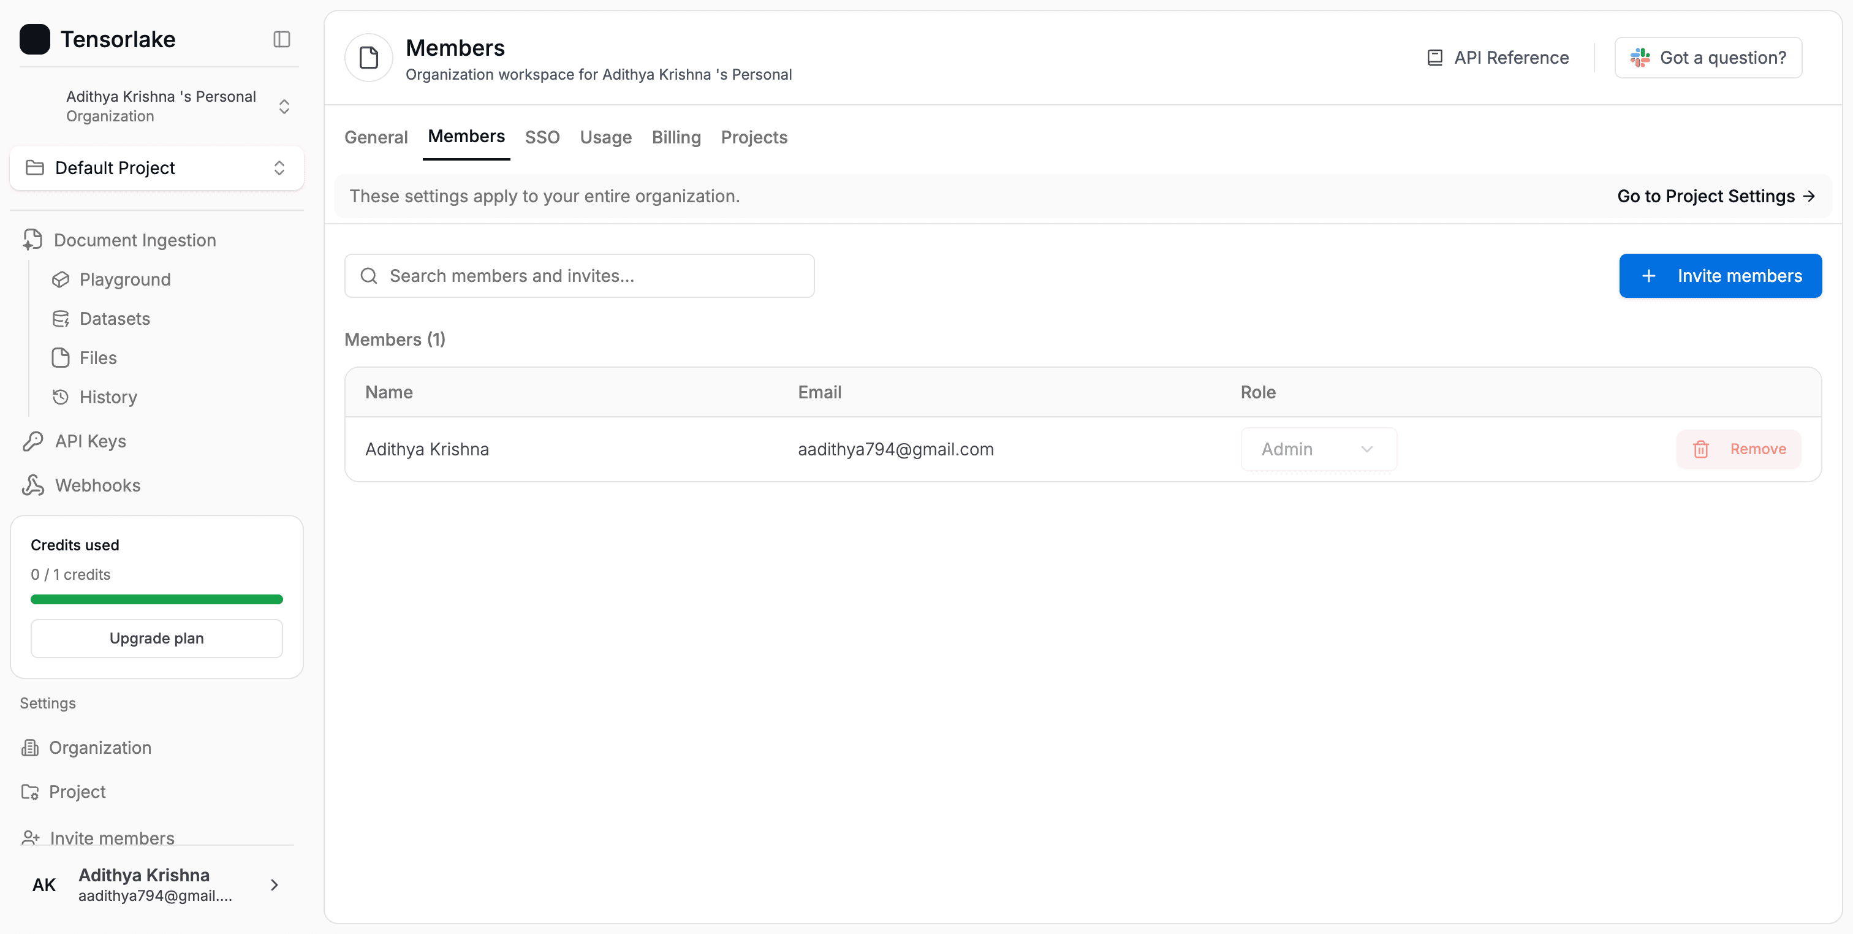Click the Email column header
The height and width of the screenshot is (934, 1853).
click(819, 392)
